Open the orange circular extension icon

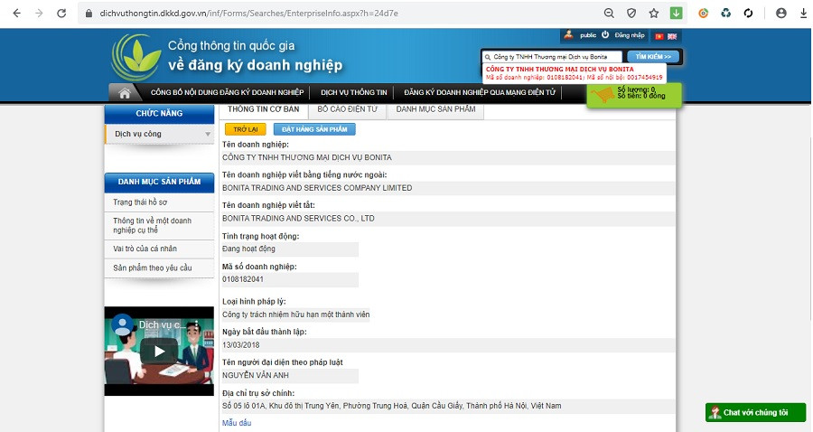tap(703, 14)
